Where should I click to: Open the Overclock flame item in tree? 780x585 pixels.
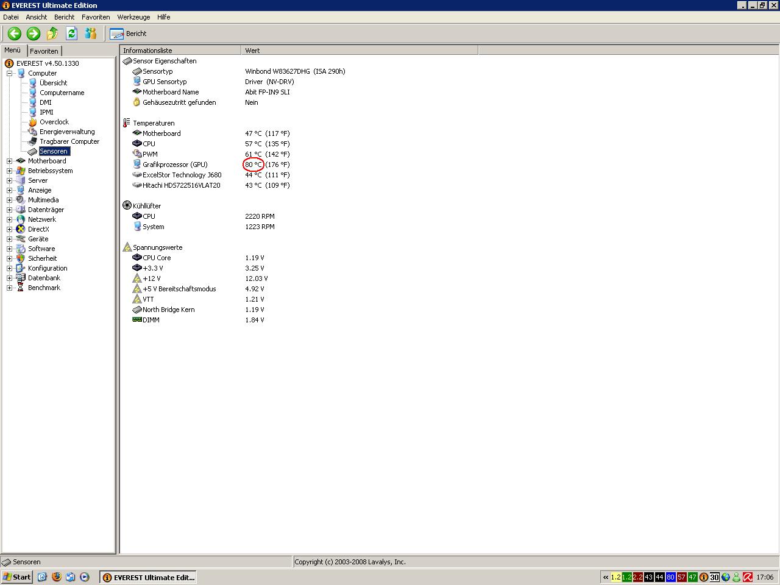tap(54, 122)
